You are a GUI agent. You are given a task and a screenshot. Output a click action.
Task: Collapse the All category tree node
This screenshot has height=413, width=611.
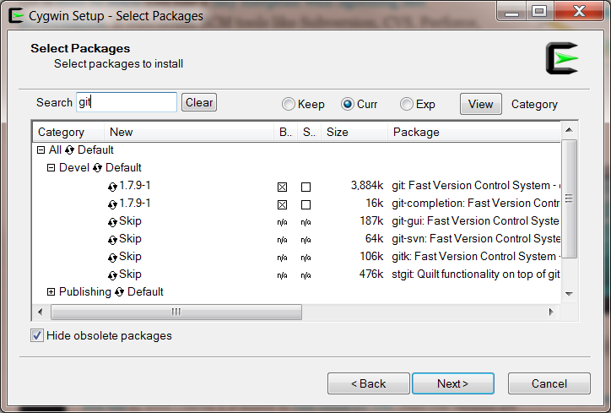pyautogui.click(x=41, y=149)
